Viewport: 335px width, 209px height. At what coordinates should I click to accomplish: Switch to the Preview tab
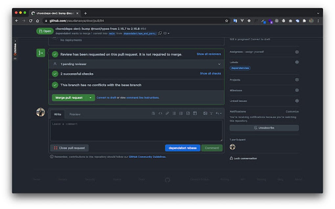tap(75, 114)
